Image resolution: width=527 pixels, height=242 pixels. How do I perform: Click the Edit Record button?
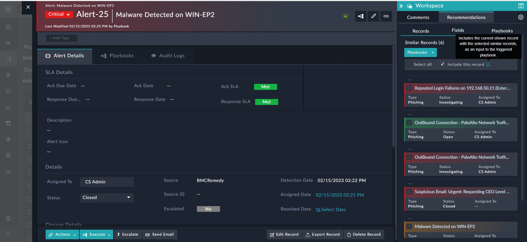[x=284, y=235]
